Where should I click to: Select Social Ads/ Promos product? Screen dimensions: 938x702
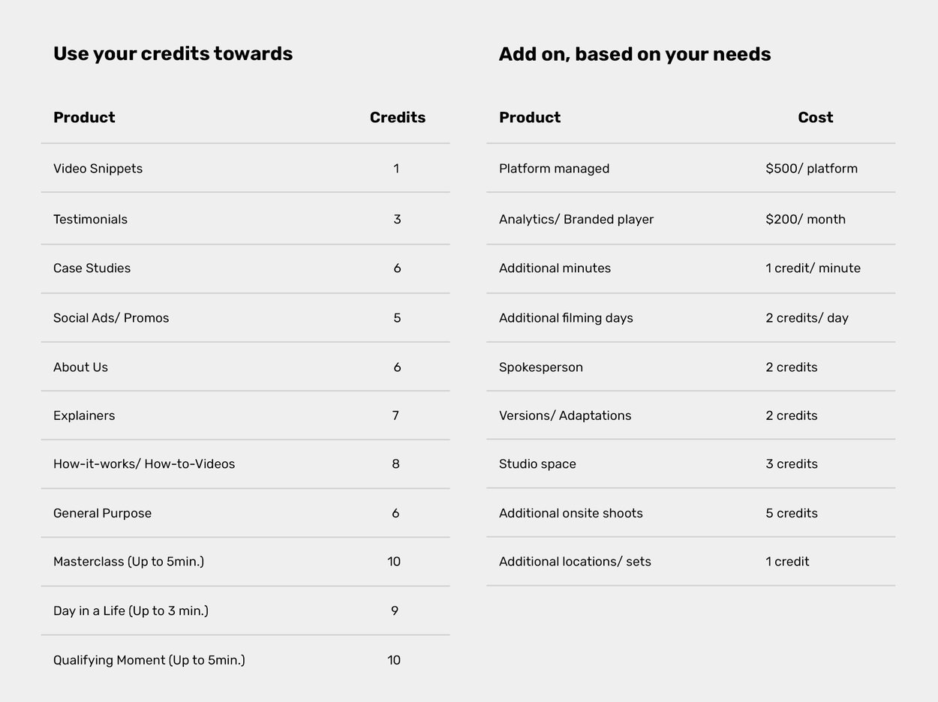pos(111,318)
